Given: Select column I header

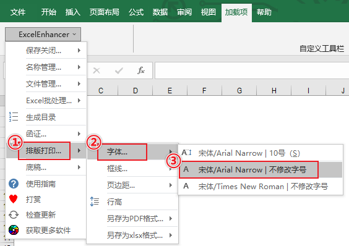Looking at the screenshot, I should point(308,90).
